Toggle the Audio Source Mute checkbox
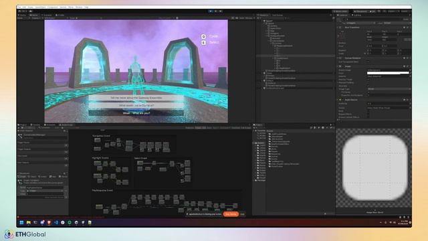The image size is (428, 241). click(368, 111)
